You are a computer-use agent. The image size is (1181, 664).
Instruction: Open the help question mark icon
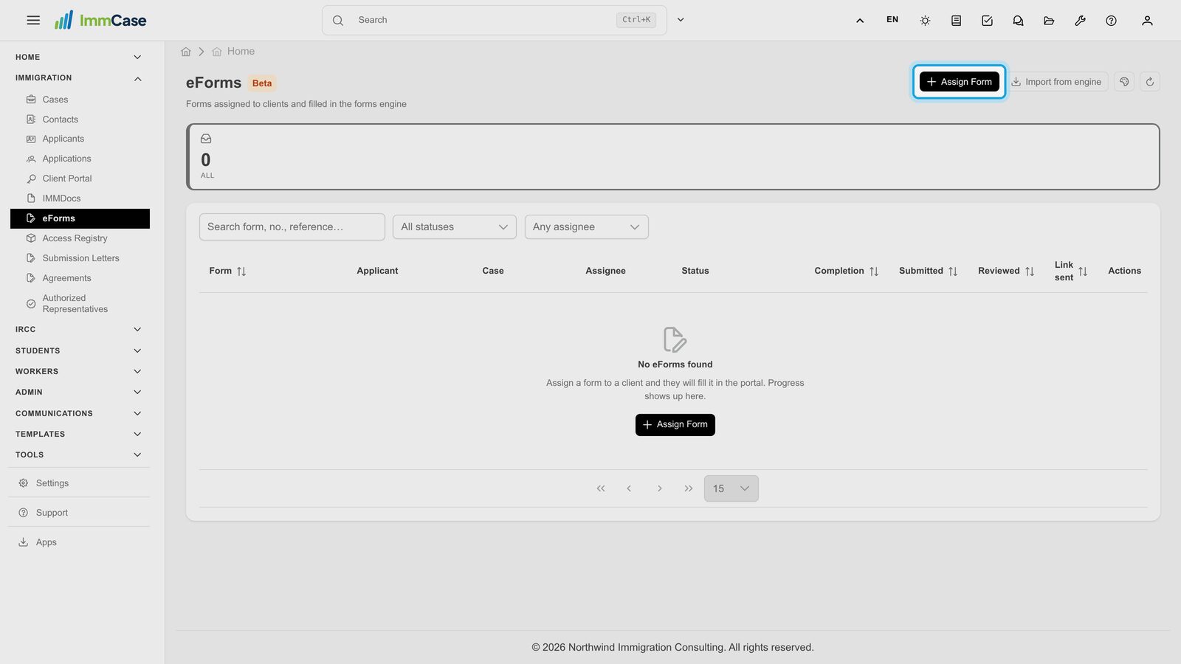point(1111,21)
